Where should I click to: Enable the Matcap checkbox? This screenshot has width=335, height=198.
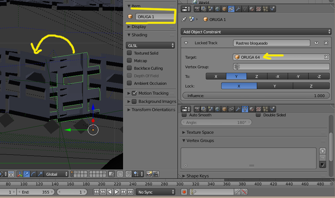tap(129, 60)
